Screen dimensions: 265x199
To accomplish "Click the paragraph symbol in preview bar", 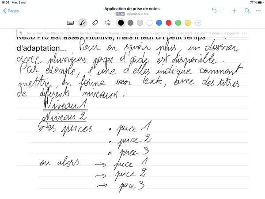I will [21, 33].
